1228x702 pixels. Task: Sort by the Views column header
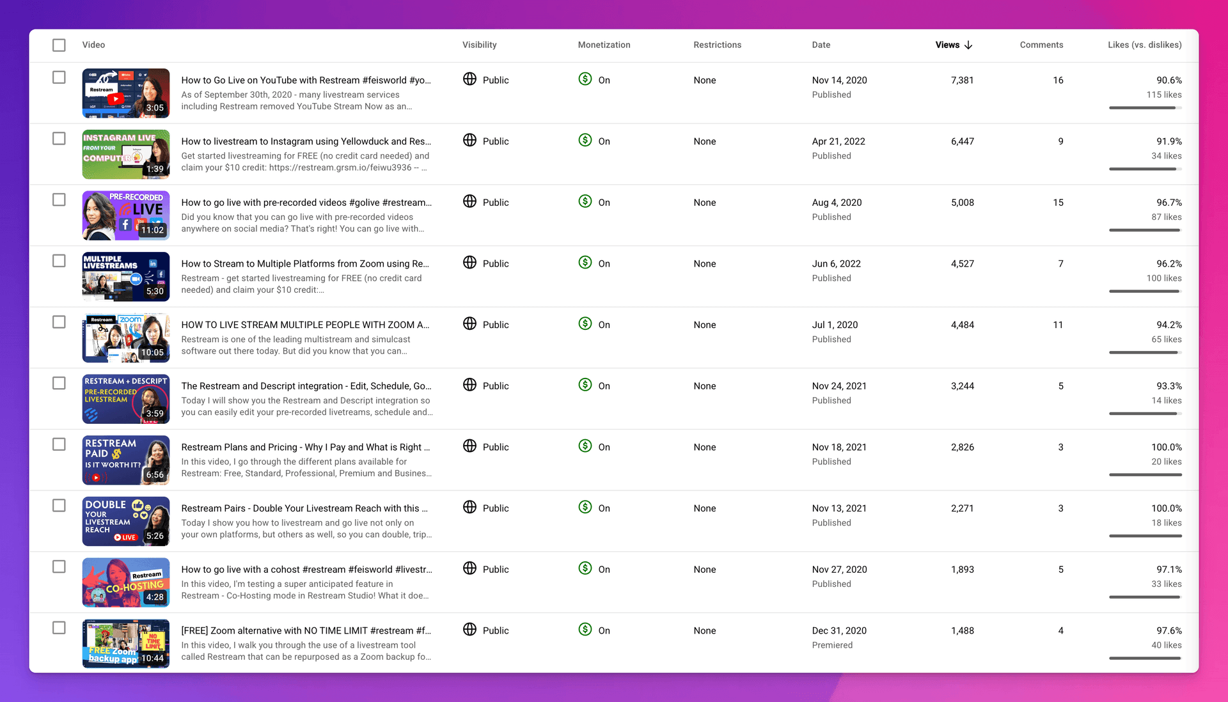[947, 45]
